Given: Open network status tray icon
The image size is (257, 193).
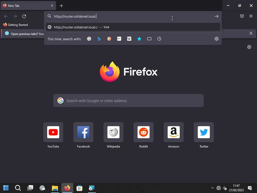Looking at the screenshot, I should 219,188.
